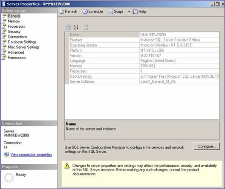Click the Permissions page icon

(x=4, y=57)
